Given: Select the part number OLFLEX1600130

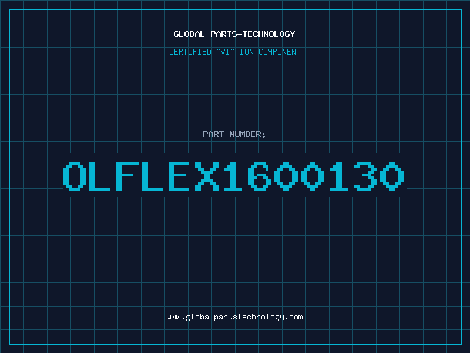Looking at the screenshot, I should click(x=233, y=176).
